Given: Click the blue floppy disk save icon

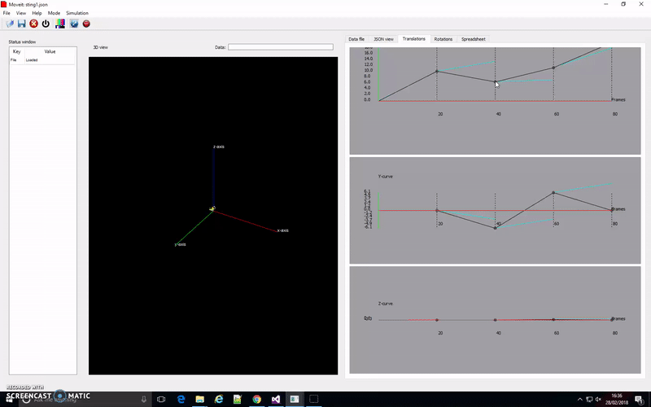Looking at the screenshot, I should (22, 24).
